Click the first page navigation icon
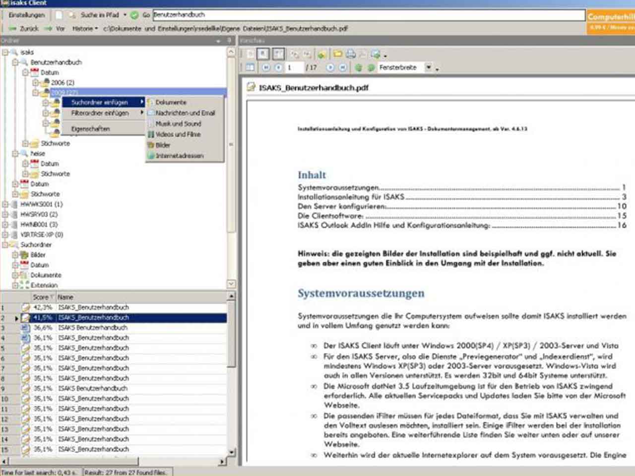 pyautogui.click(x=266, y=67)
